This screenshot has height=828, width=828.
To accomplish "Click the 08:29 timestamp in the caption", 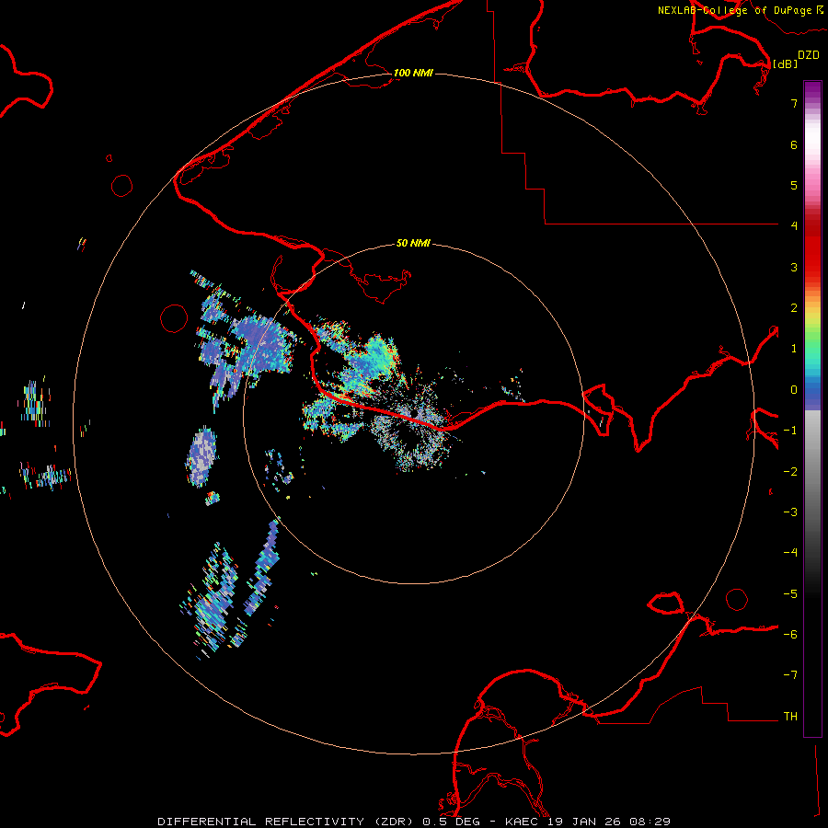I will 650,822.
